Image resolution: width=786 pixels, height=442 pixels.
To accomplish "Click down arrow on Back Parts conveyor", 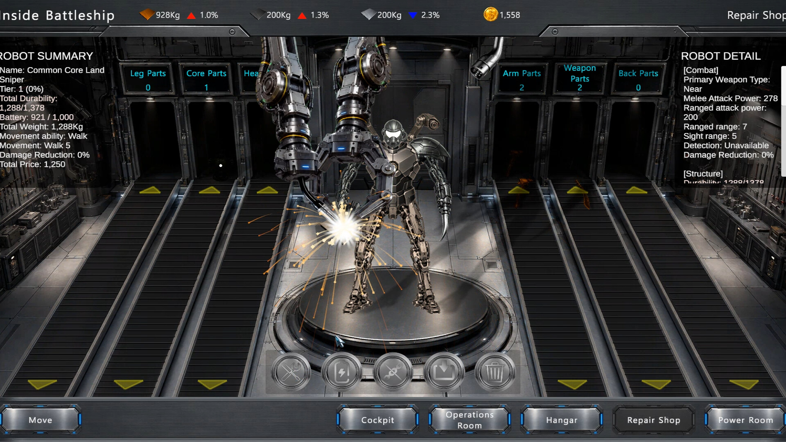I will (744, 384).
